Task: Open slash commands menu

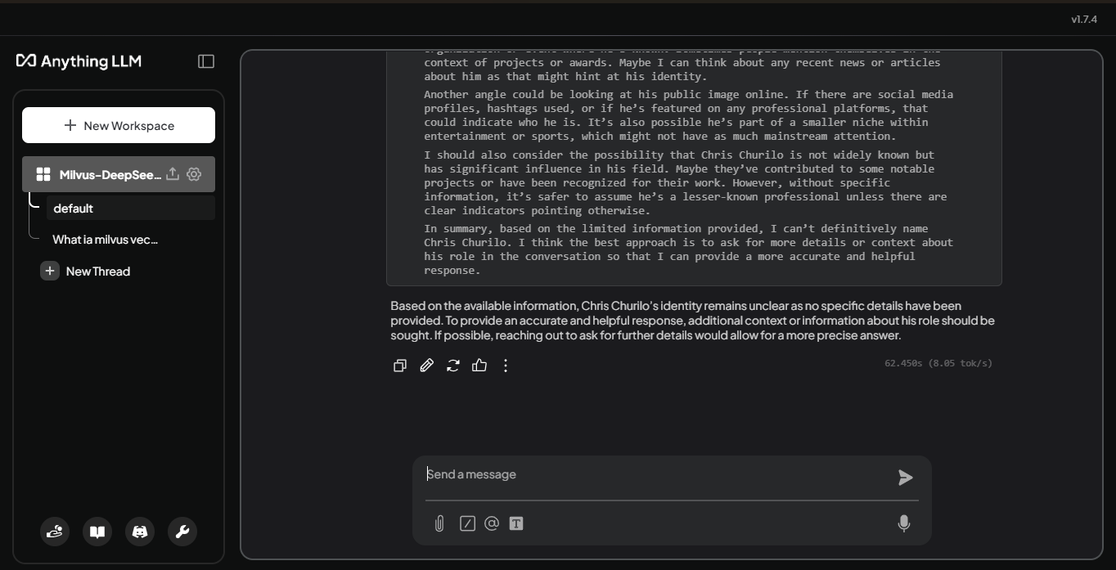Action: click(x=467, y=523)
